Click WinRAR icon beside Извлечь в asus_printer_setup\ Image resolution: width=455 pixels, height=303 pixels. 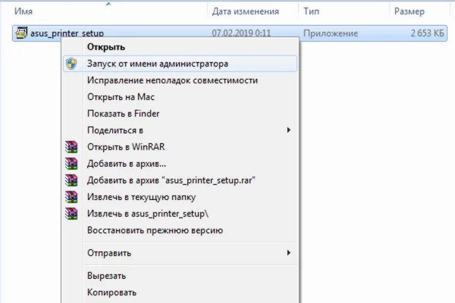coord(71,214)
